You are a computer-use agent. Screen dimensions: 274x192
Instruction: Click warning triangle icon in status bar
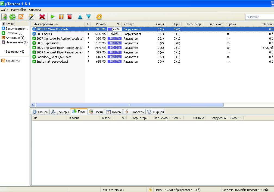pyautogui.click(x=150, y=190)
